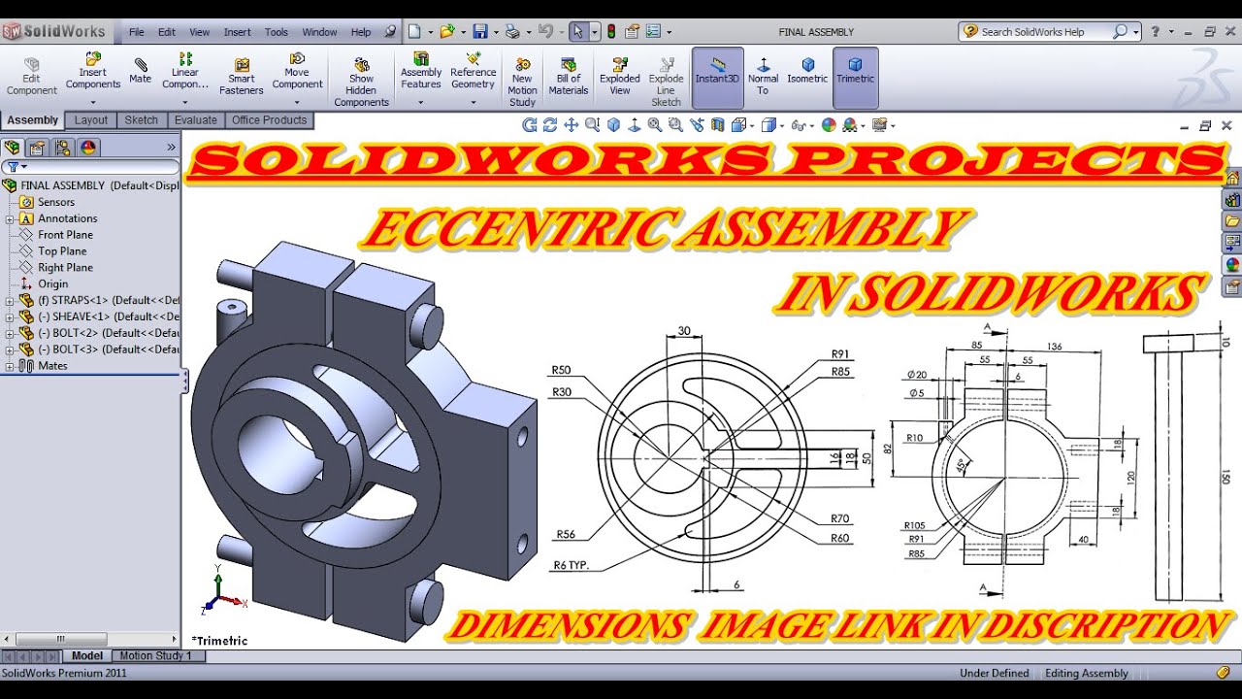
Task: Click Edit Appearance color ball icon
Action: pyautogui.click(x=829, y=124)
